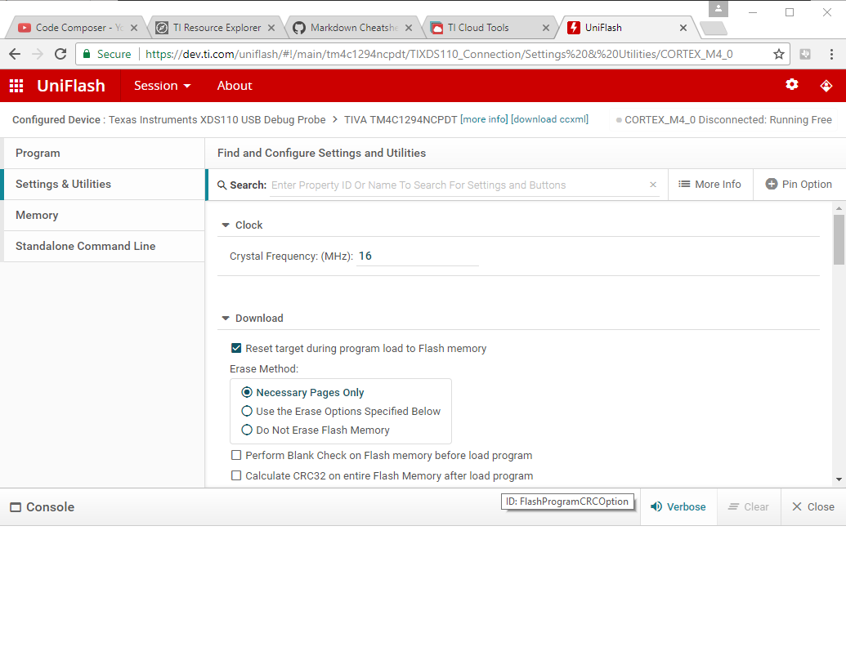The height and width of the screenshot is (651, 846).
Task: Click the [download ccxml] link
Action: [549, 119]
